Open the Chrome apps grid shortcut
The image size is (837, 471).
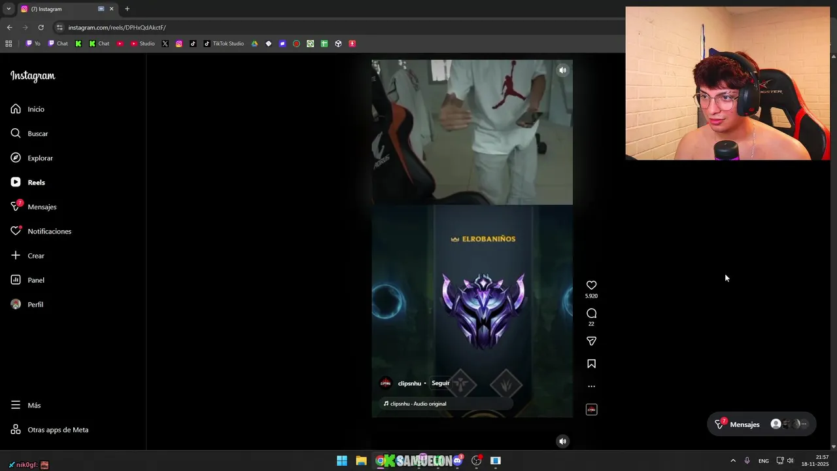click(x=9, y=44)
